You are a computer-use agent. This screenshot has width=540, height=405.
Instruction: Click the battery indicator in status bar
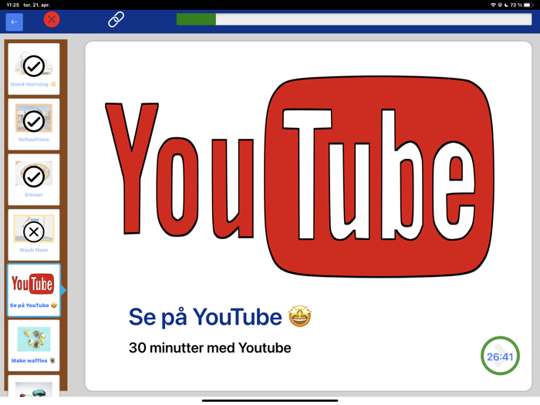tap(528, 5)
